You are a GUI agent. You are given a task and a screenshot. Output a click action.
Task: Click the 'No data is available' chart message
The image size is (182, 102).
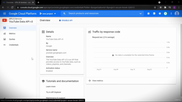(x=135, y=55)
